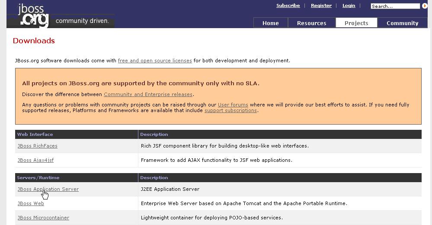Select the Projects tab
This screenshot has height=225, width=432.
click(x=356, y=23)
